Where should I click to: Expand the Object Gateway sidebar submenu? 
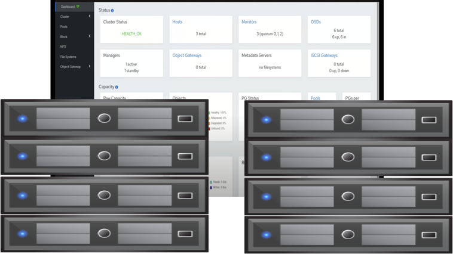pos(90,67)
